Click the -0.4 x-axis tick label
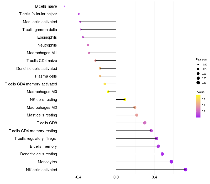Viewport: 210px width, 184px height. pos(78,177)
